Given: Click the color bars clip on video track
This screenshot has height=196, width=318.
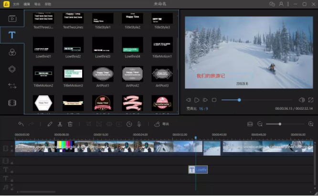Looking at the screenshot, I should point(65,146).
